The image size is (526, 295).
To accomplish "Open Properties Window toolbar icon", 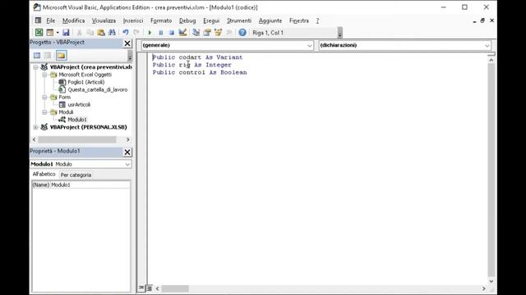I will click(207, 33).
